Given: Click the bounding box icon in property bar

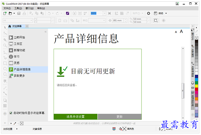Looking at the screenshot, I should tap(156, 20).
